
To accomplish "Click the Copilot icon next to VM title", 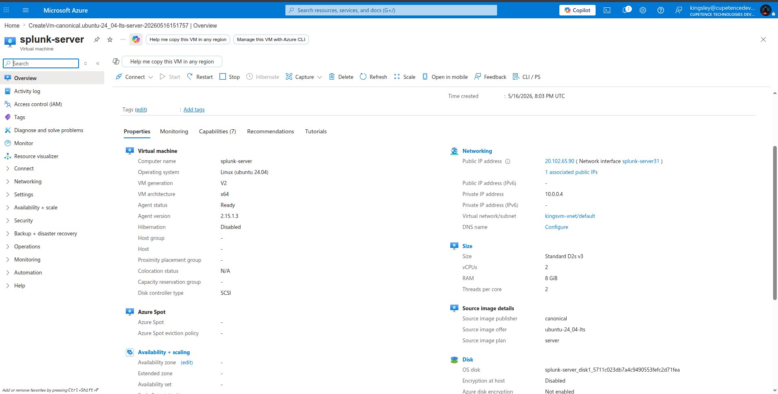I will 136,39.
